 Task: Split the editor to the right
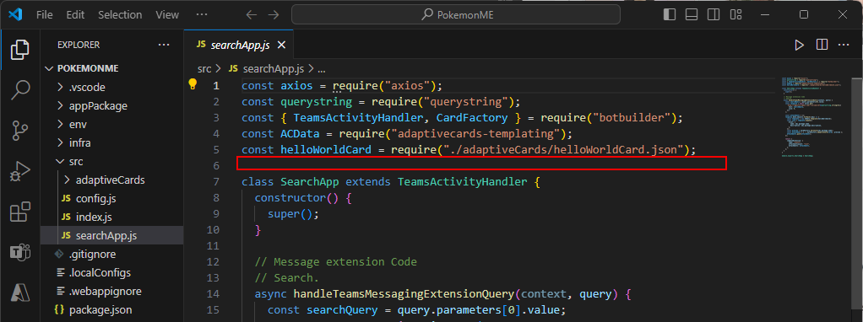click(x=822, y=45)
